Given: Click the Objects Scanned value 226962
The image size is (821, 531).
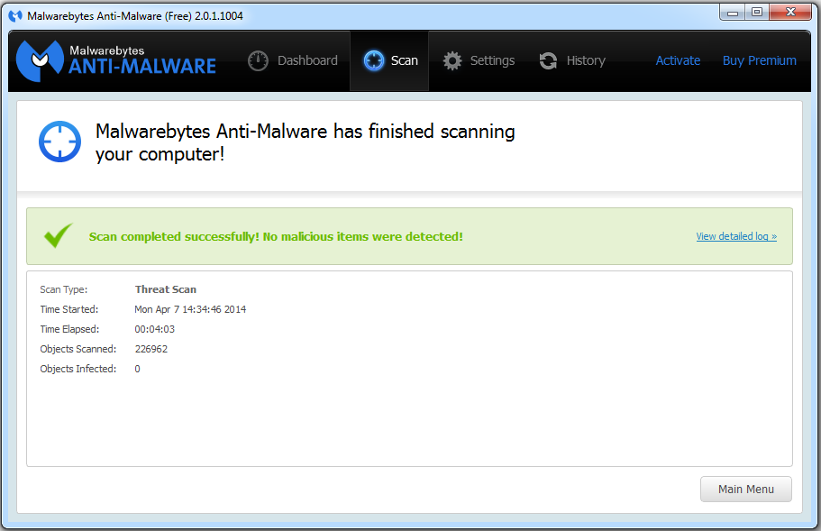Looking at the screenshot, I should pyautogui.click(x=151, y=349).
